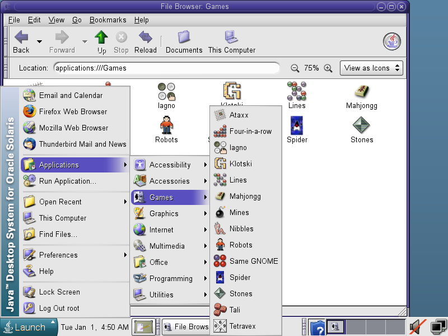Select Mozilla Web Browser in the Launch menu
This screenshot has height=336, width=448.
tap(75, 128)
